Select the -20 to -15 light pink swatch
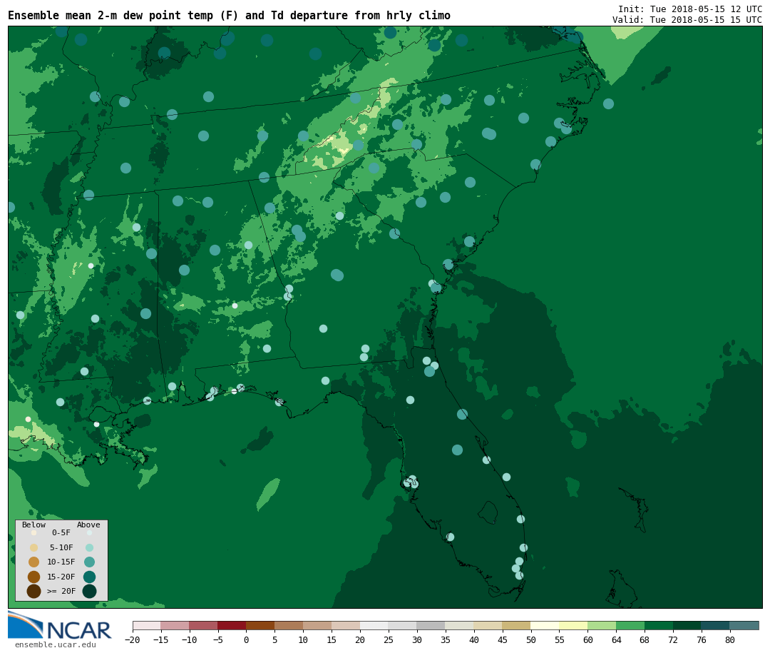Screen dimensions: 770x653 (x=147, y=625)
